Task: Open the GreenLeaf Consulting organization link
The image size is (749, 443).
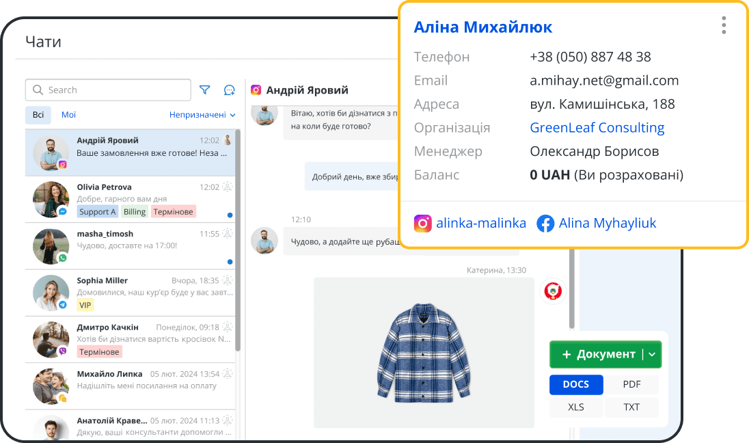Action: (x=597, y=127)
